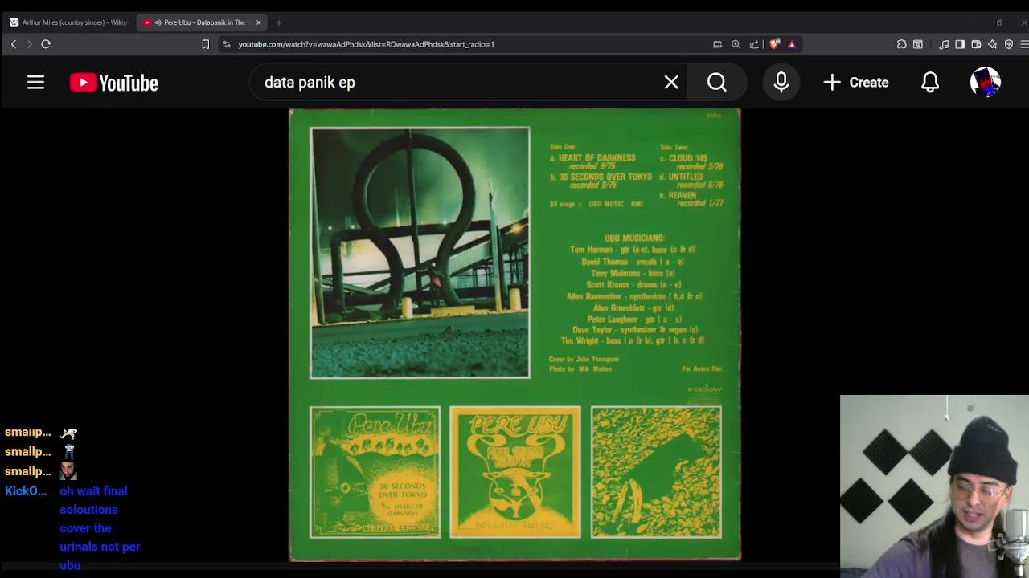Open the YouTube notifications bell
Screen dimensions: 1029x578
(930, 83)
